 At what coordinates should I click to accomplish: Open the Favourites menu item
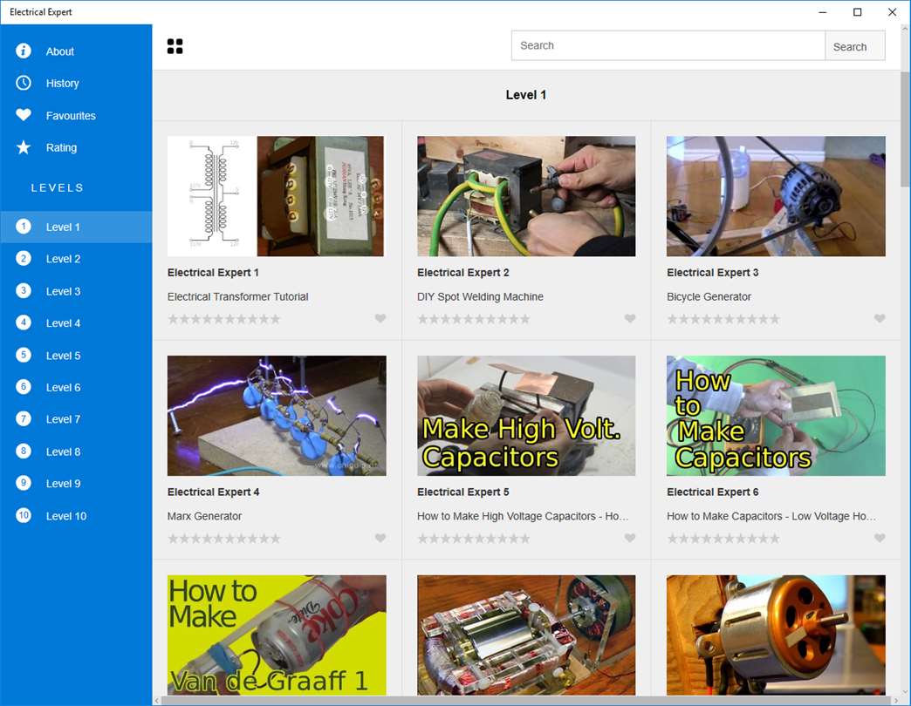(76, 115)
